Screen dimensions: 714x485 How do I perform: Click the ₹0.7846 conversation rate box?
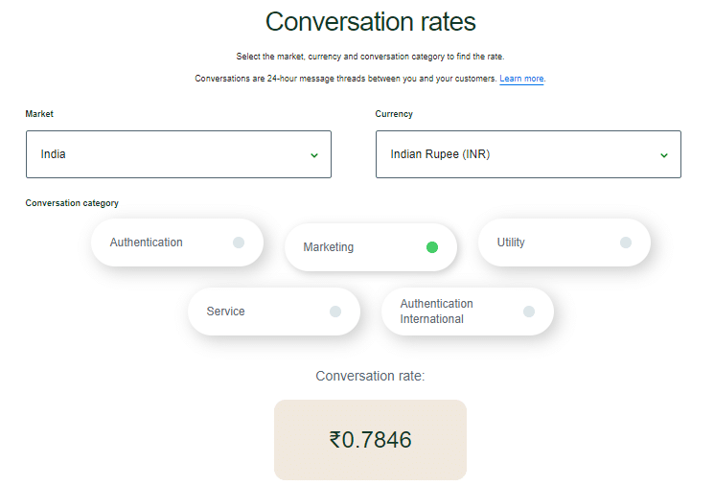[x=370, y=440]
